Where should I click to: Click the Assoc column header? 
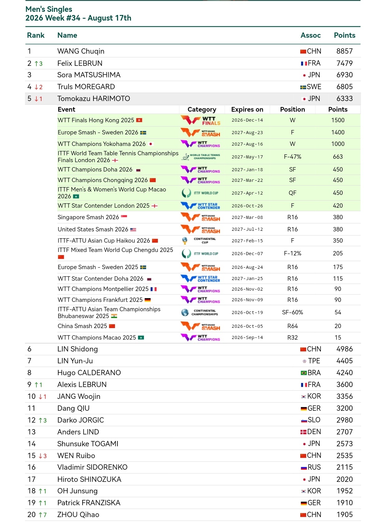[311, 36]
